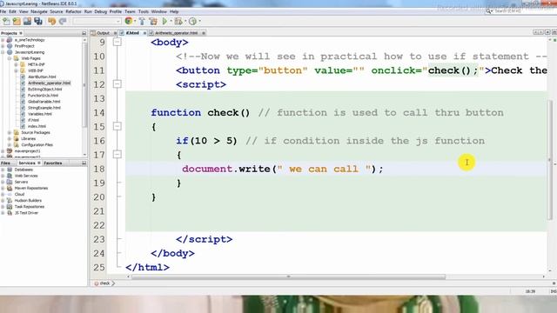
Task: Expand the a_oneTechnology project node
Action: pyautogui.click(x=3, y=40)
